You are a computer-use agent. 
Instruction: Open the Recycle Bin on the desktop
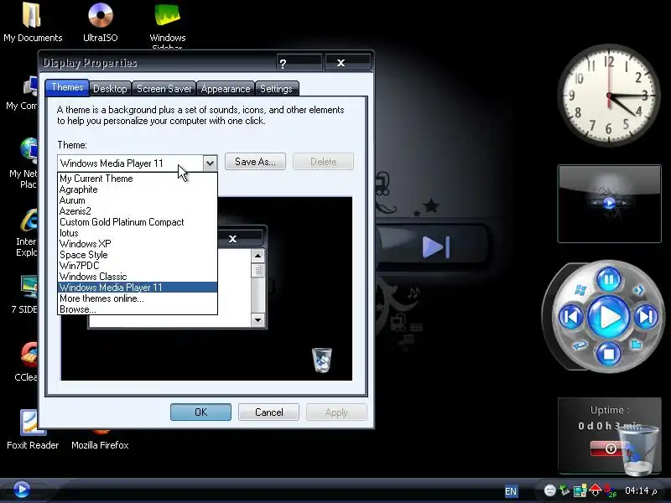(639, 451)
